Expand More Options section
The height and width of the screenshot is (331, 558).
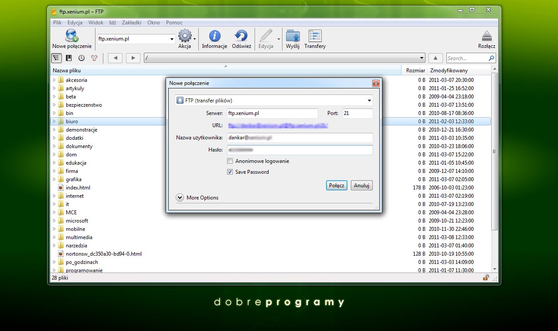point(180,198)
